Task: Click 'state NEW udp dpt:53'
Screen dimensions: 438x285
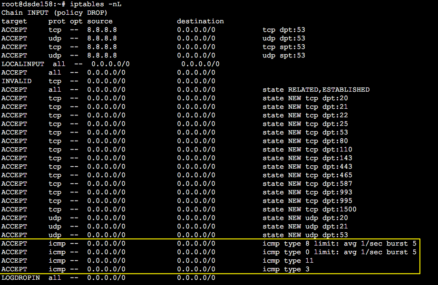Action: pos(305,235)
